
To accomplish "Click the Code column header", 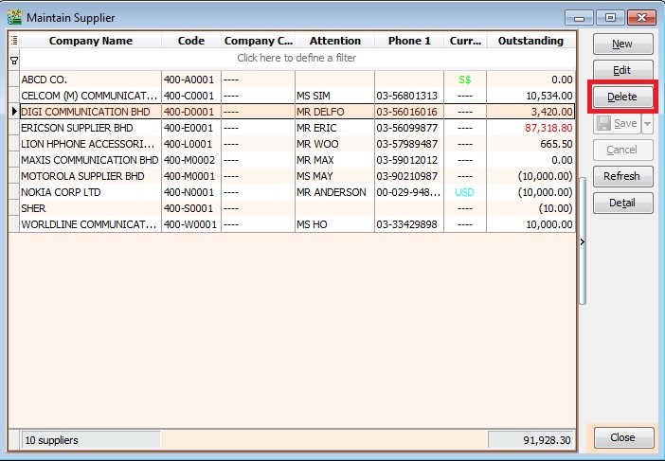I will pos(190,41).
